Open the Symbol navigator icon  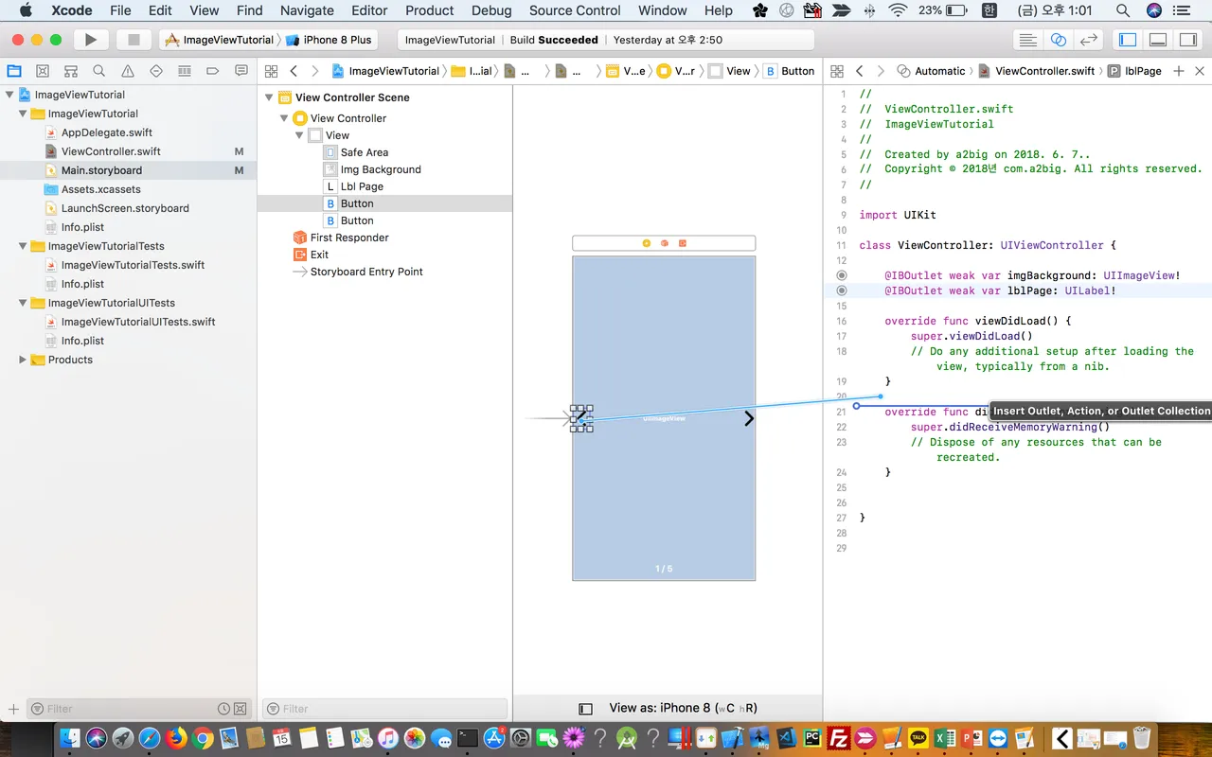coord(71,71)
